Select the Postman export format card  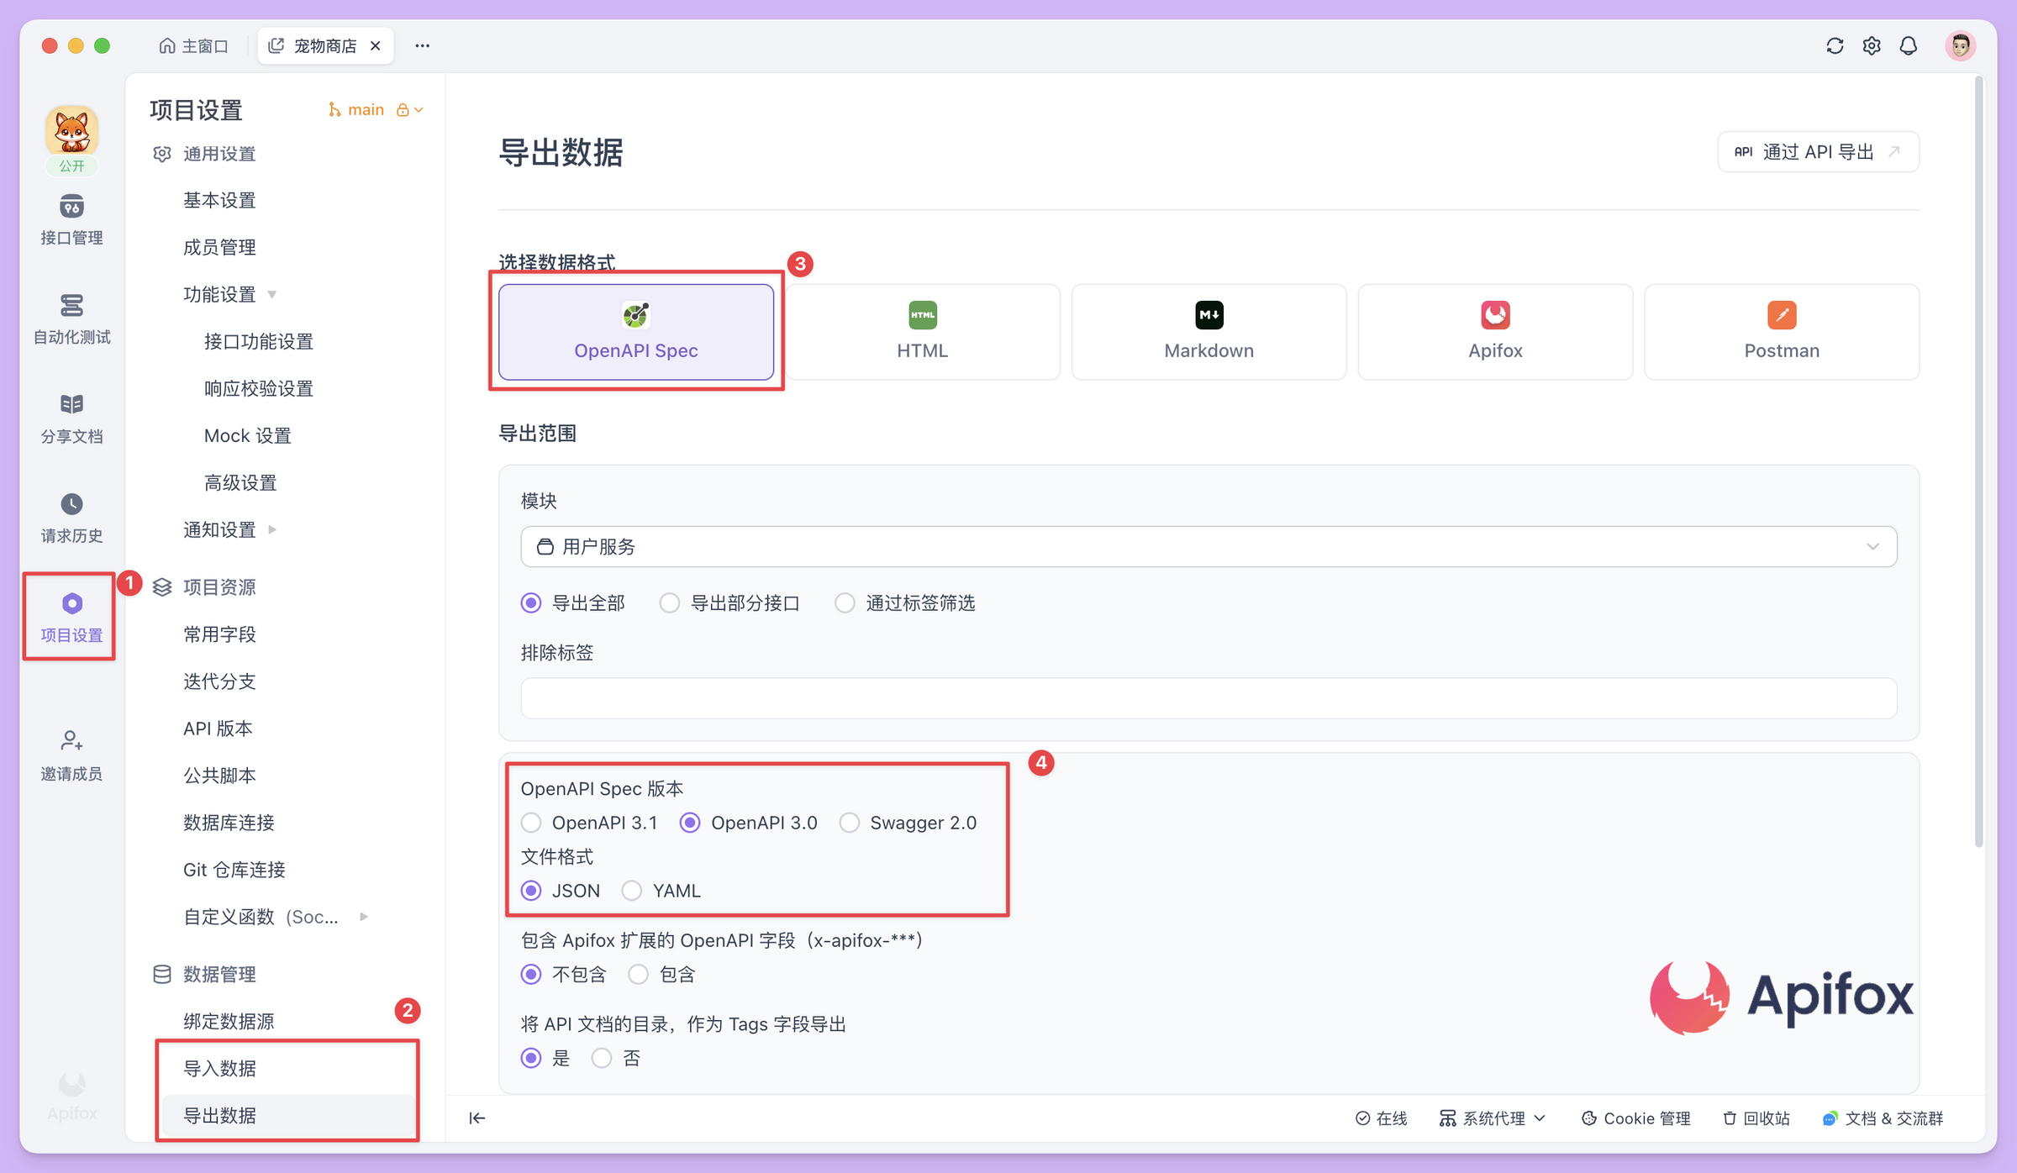pos(1781,332)
